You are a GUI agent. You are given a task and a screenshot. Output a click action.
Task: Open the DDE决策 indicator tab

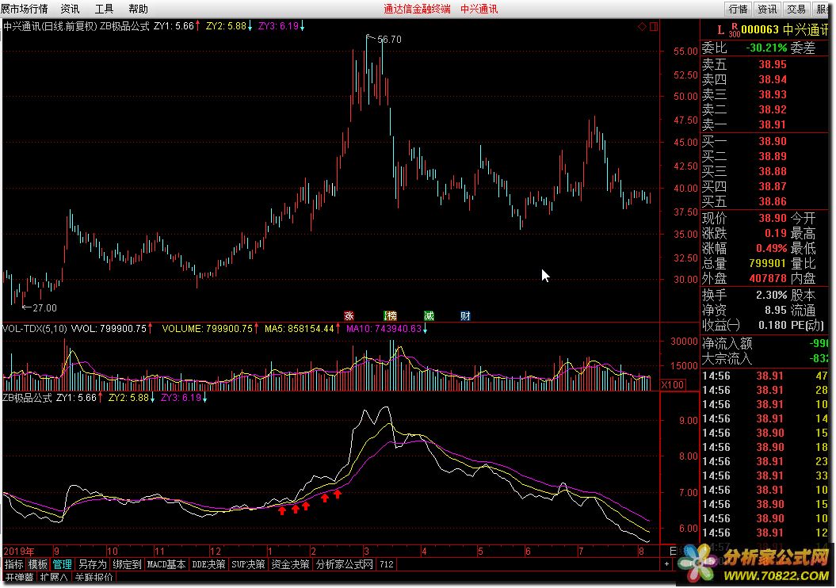208,564
